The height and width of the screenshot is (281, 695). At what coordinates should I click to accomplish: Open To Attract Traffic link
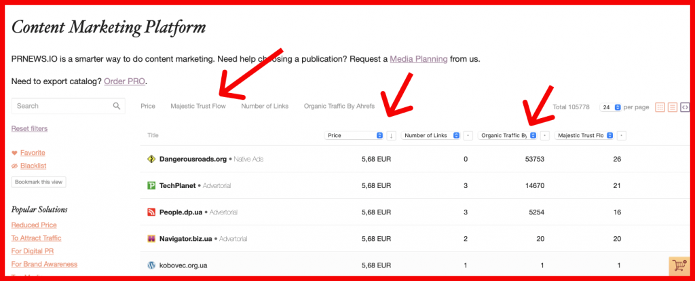click(x=37, y=238)
